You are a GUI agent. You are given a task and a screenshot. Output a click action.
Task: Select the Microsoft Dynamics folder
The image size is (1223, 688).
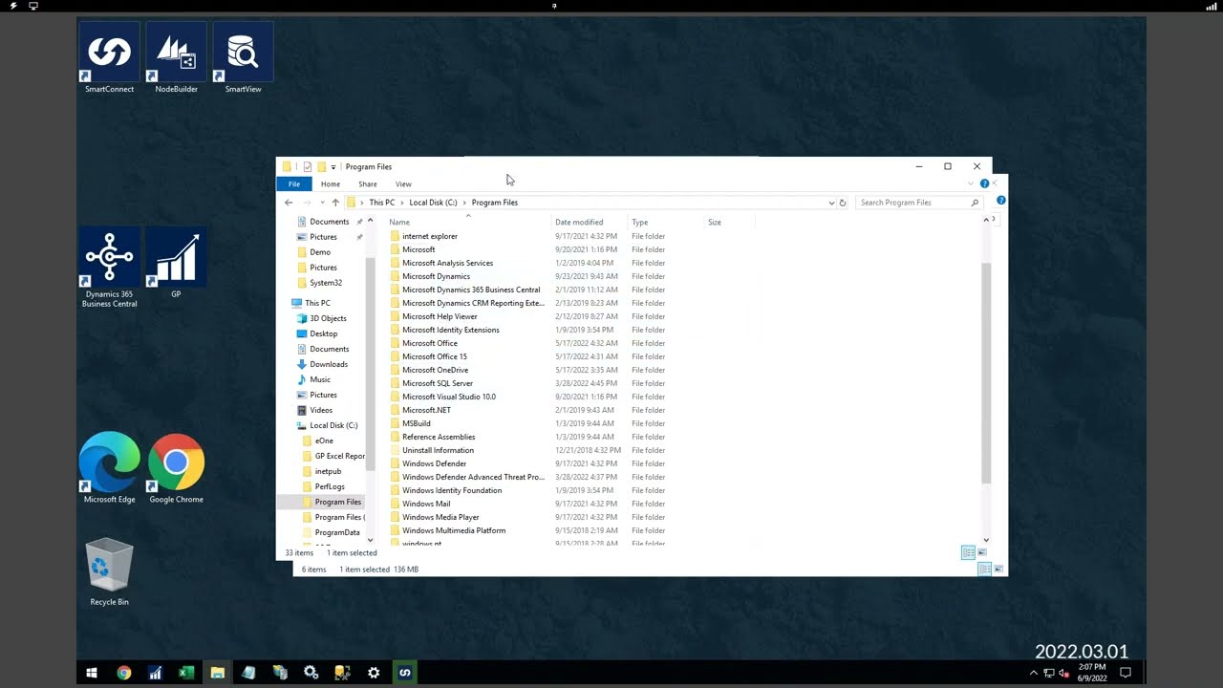pyautogui.click(x=436, y=276)
